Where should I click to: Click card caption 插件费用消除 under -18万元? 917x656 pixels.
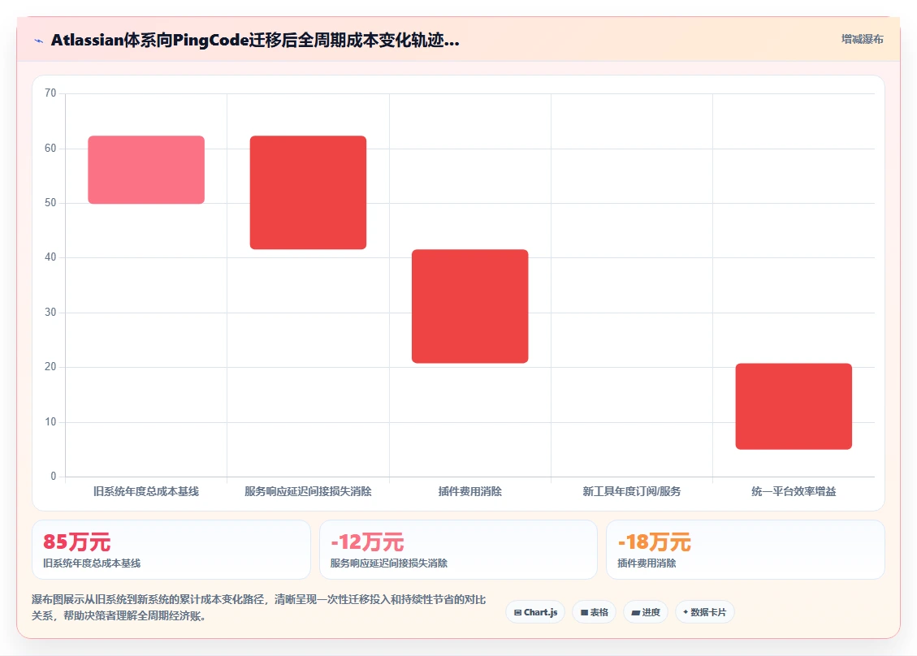[647, 563]
